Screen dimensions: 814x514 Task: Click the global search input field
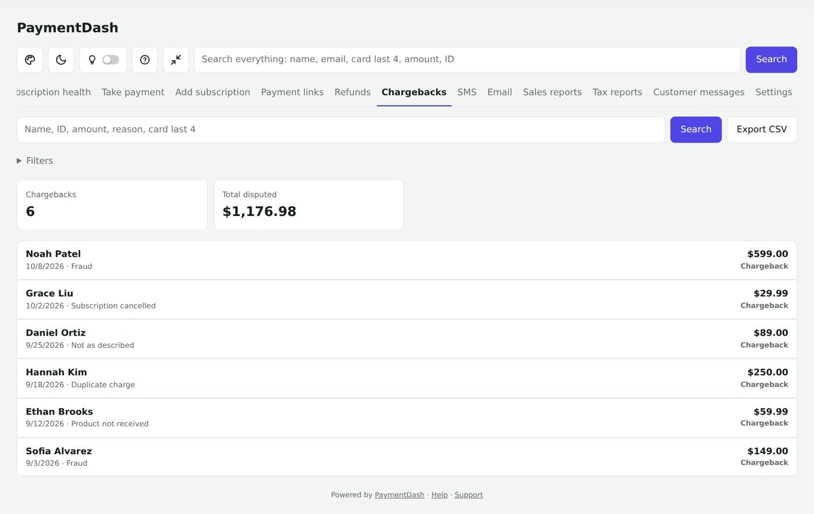[x=467, y=60]
